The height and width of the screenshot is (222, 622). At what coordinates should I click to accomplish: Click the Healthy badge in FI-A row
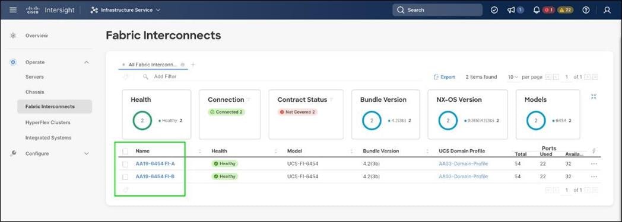click(224, 164)
